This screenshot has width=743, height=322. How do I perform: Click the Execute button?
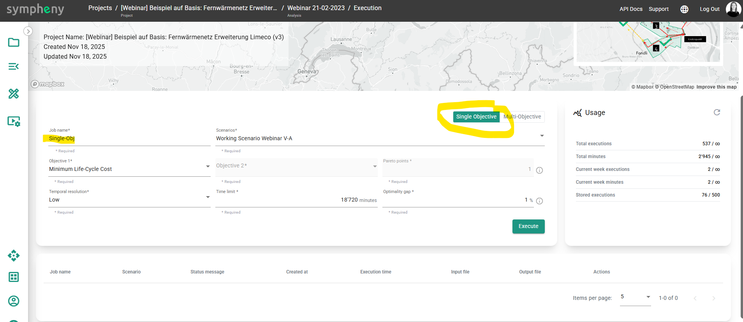[528, 226]
